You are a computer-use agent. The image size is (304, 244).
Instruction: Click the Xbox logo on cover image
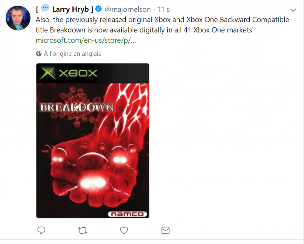(68, 73)
